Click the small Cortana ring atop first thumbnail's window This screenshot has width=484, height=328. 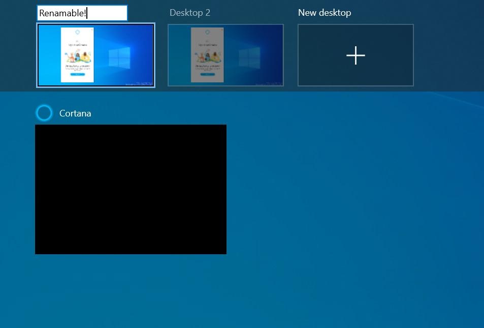click(x=78, y=32)
